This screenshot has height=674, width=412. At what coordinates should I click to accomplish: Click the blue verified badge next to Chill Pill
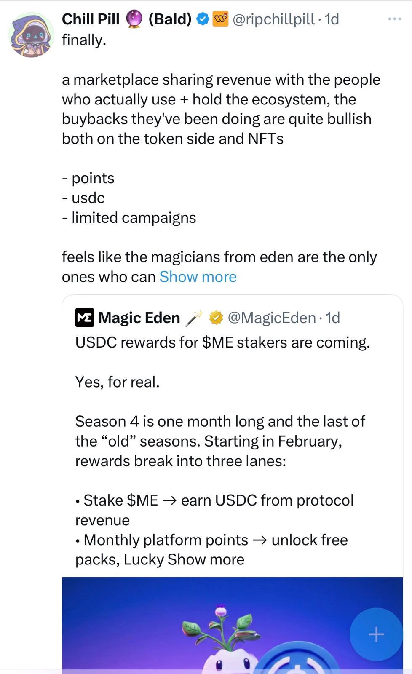[203, 19]
